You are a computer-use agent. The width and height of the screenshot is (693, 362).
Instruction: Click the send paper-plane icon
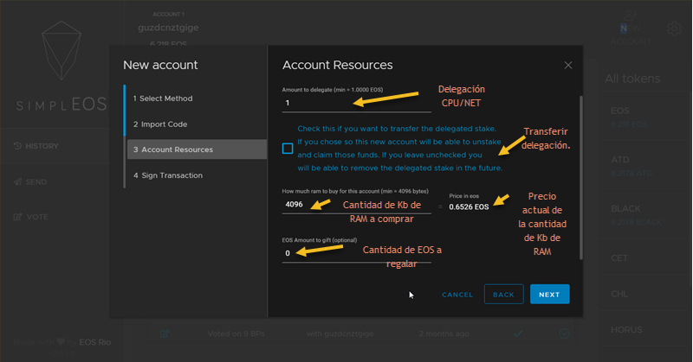coord(17,181)
